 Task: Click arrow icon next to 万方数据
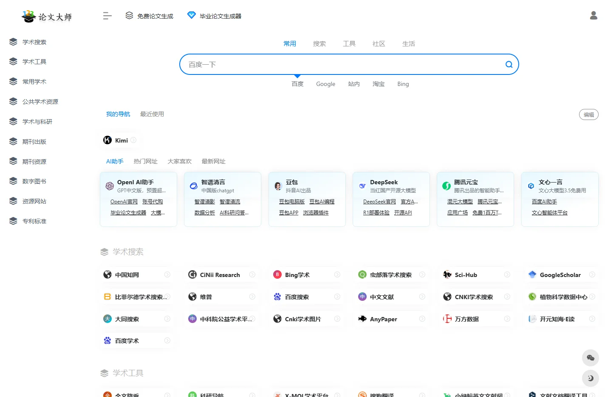click(x=507, y=319)
